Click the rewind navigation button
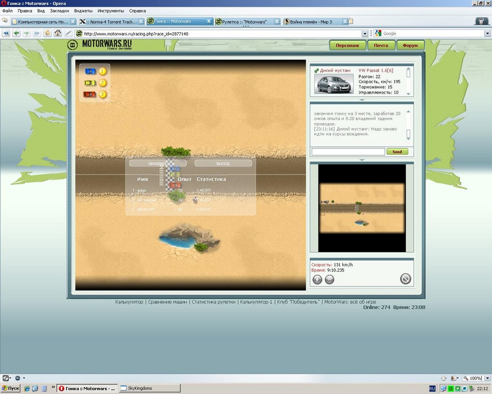 [x=6, y=33]
